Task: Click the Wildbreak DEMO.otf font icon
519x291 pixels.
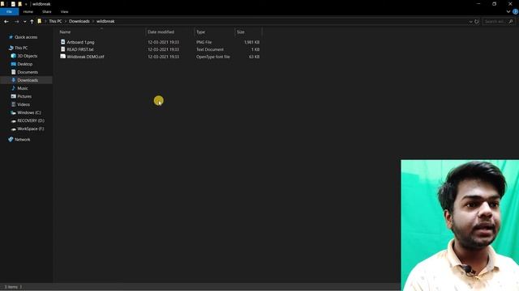Action: 62,57
